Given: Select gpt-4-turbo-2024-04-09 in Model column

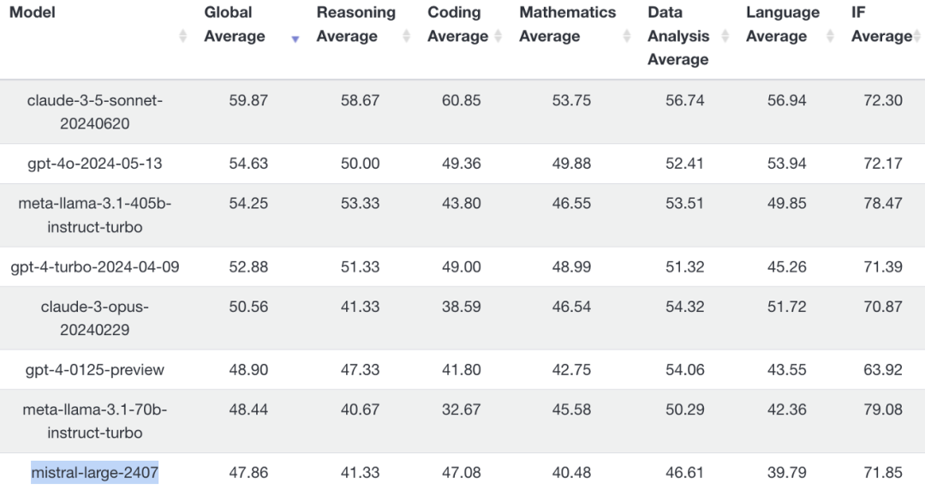Looking at the screenshot, I should 94,267.
